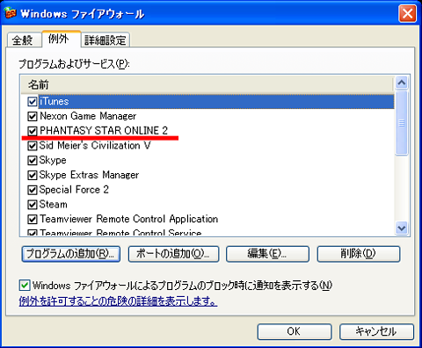Open the 例外を許可することの危険の詳細 link

point(118,301)
